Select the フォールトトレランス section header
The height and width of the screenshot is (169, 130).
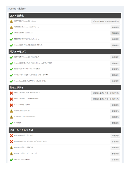click(x=65, y=130)
